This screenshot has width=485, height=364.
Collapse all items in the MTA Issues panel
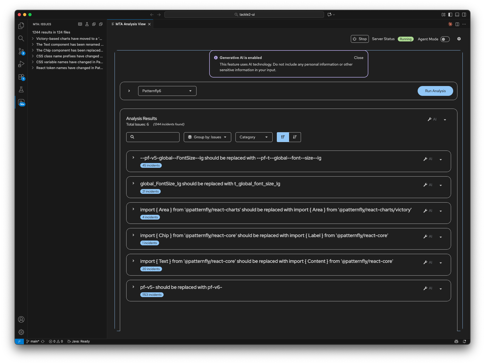coord(101,24)
